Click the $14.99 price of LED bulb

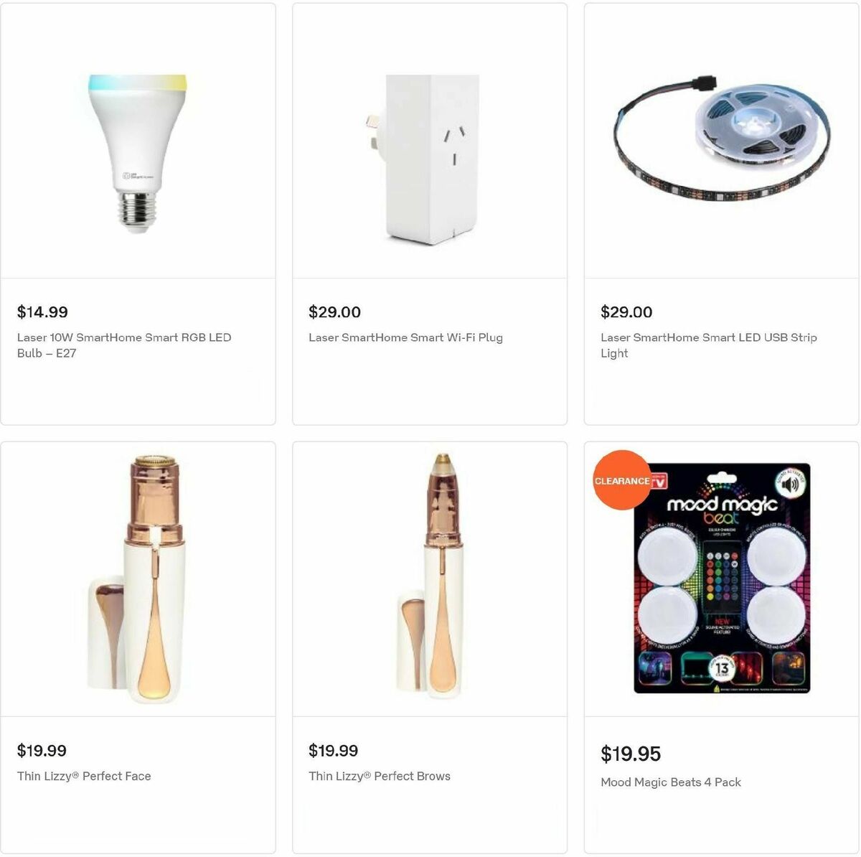pyautogui.click(x=42, y=312)
